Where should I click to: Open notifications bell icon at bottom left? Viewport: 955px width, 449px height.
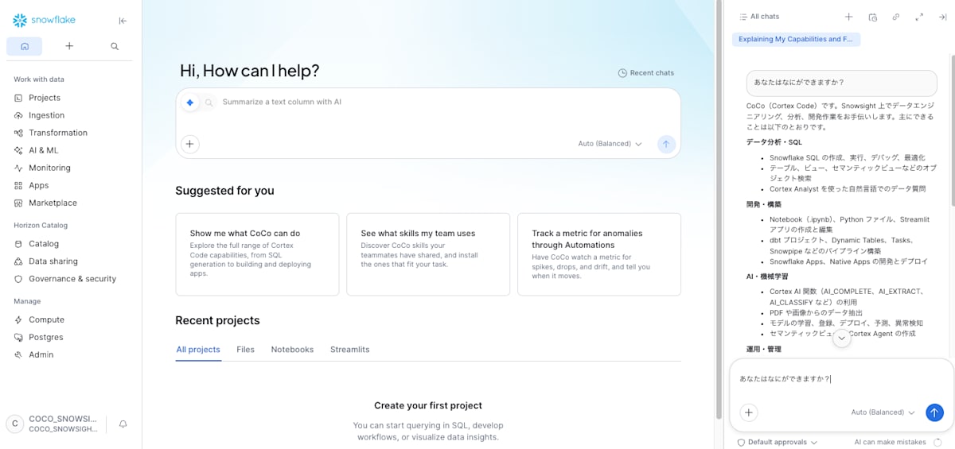click(x=123, y=424)
